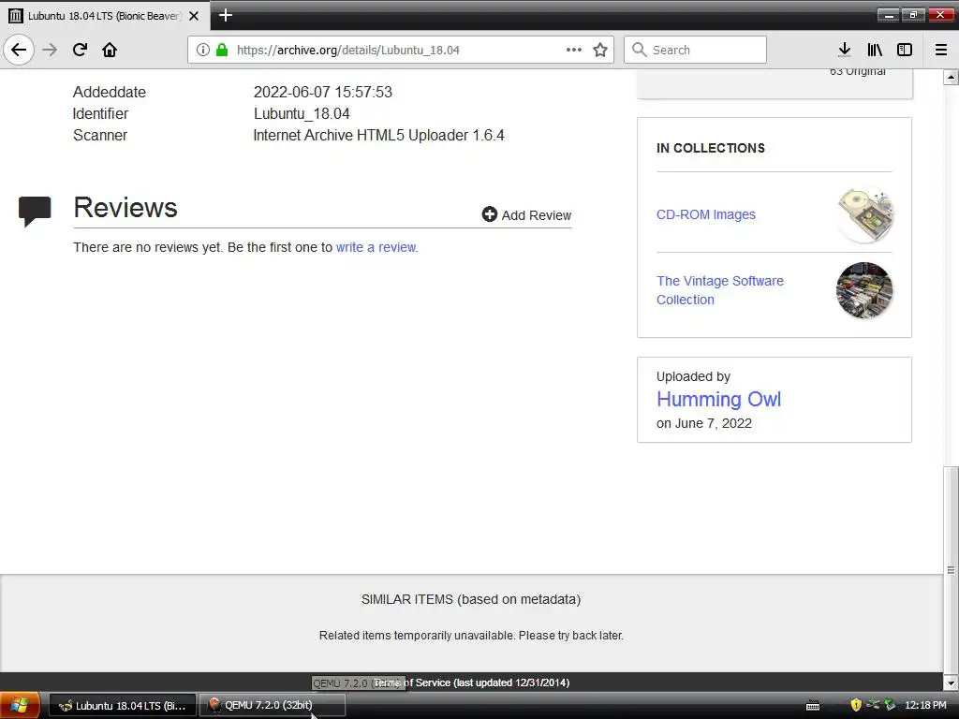This screenshot has height=719, width=959.
Task: Click the vertical scrollbar thumb
Action: click(x=951, y=570)
